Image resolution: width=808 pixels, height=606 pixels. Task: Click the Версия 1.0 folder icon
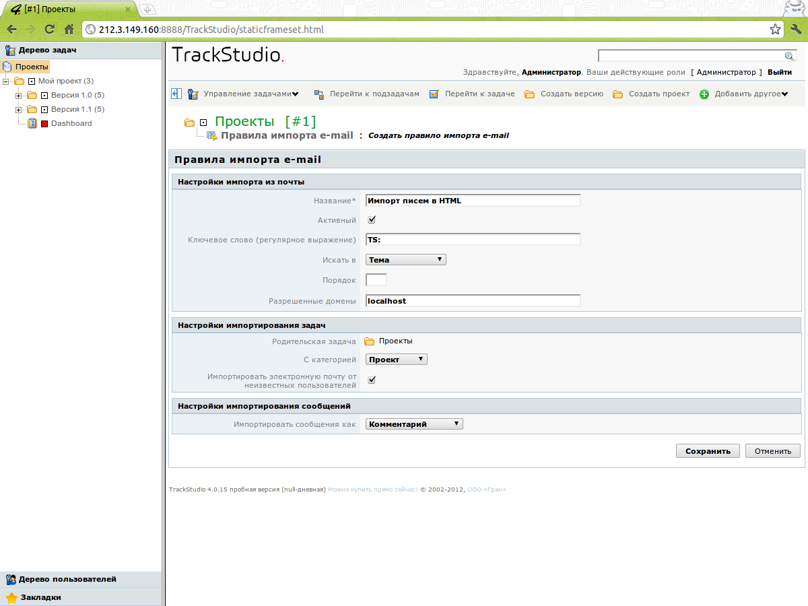(x=32, y=95)
